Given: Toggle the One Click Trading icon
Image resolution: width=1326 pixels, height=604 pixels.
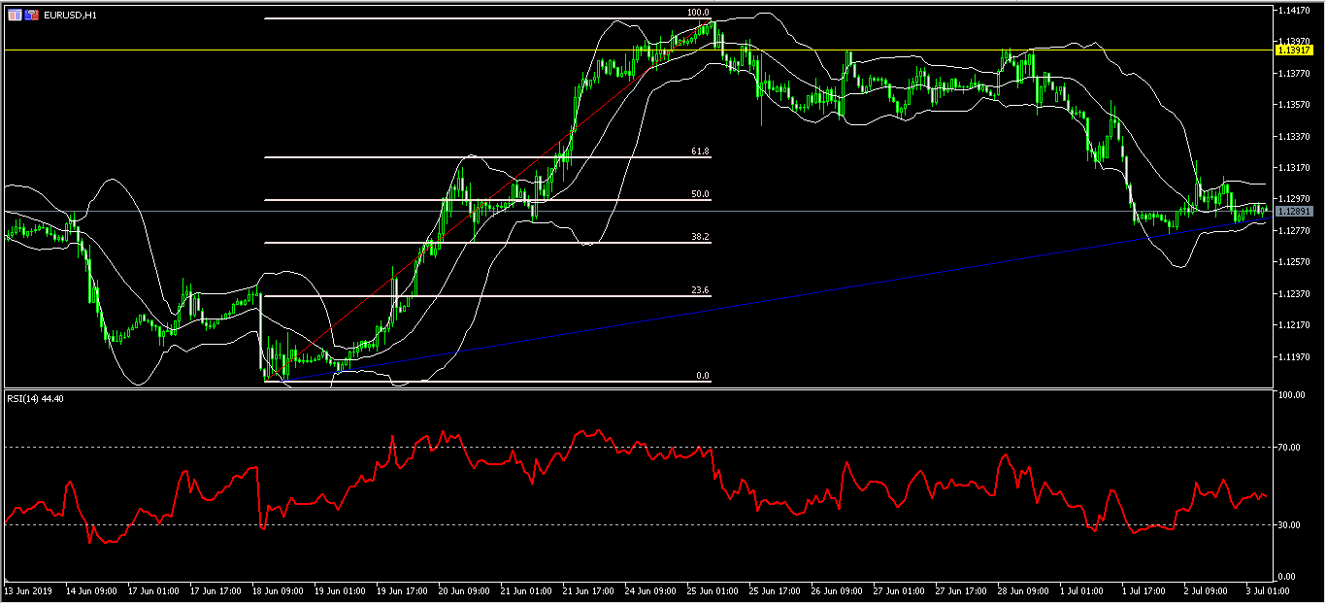Looking at the screenshot, I should 32,16.
